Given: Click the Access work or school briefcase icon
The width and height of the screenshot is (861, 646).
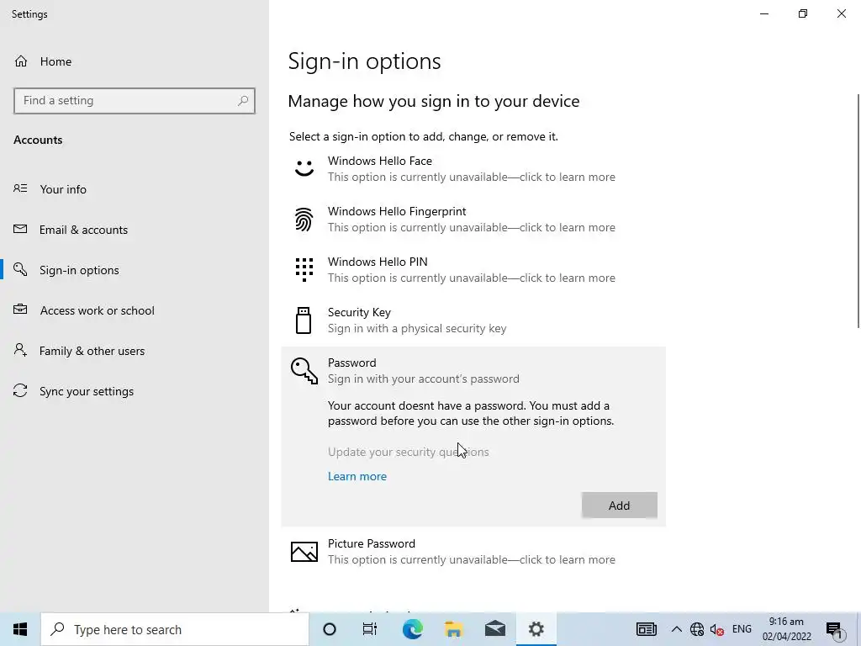Looking at the screenshot, I should click(x=20, y=310).
